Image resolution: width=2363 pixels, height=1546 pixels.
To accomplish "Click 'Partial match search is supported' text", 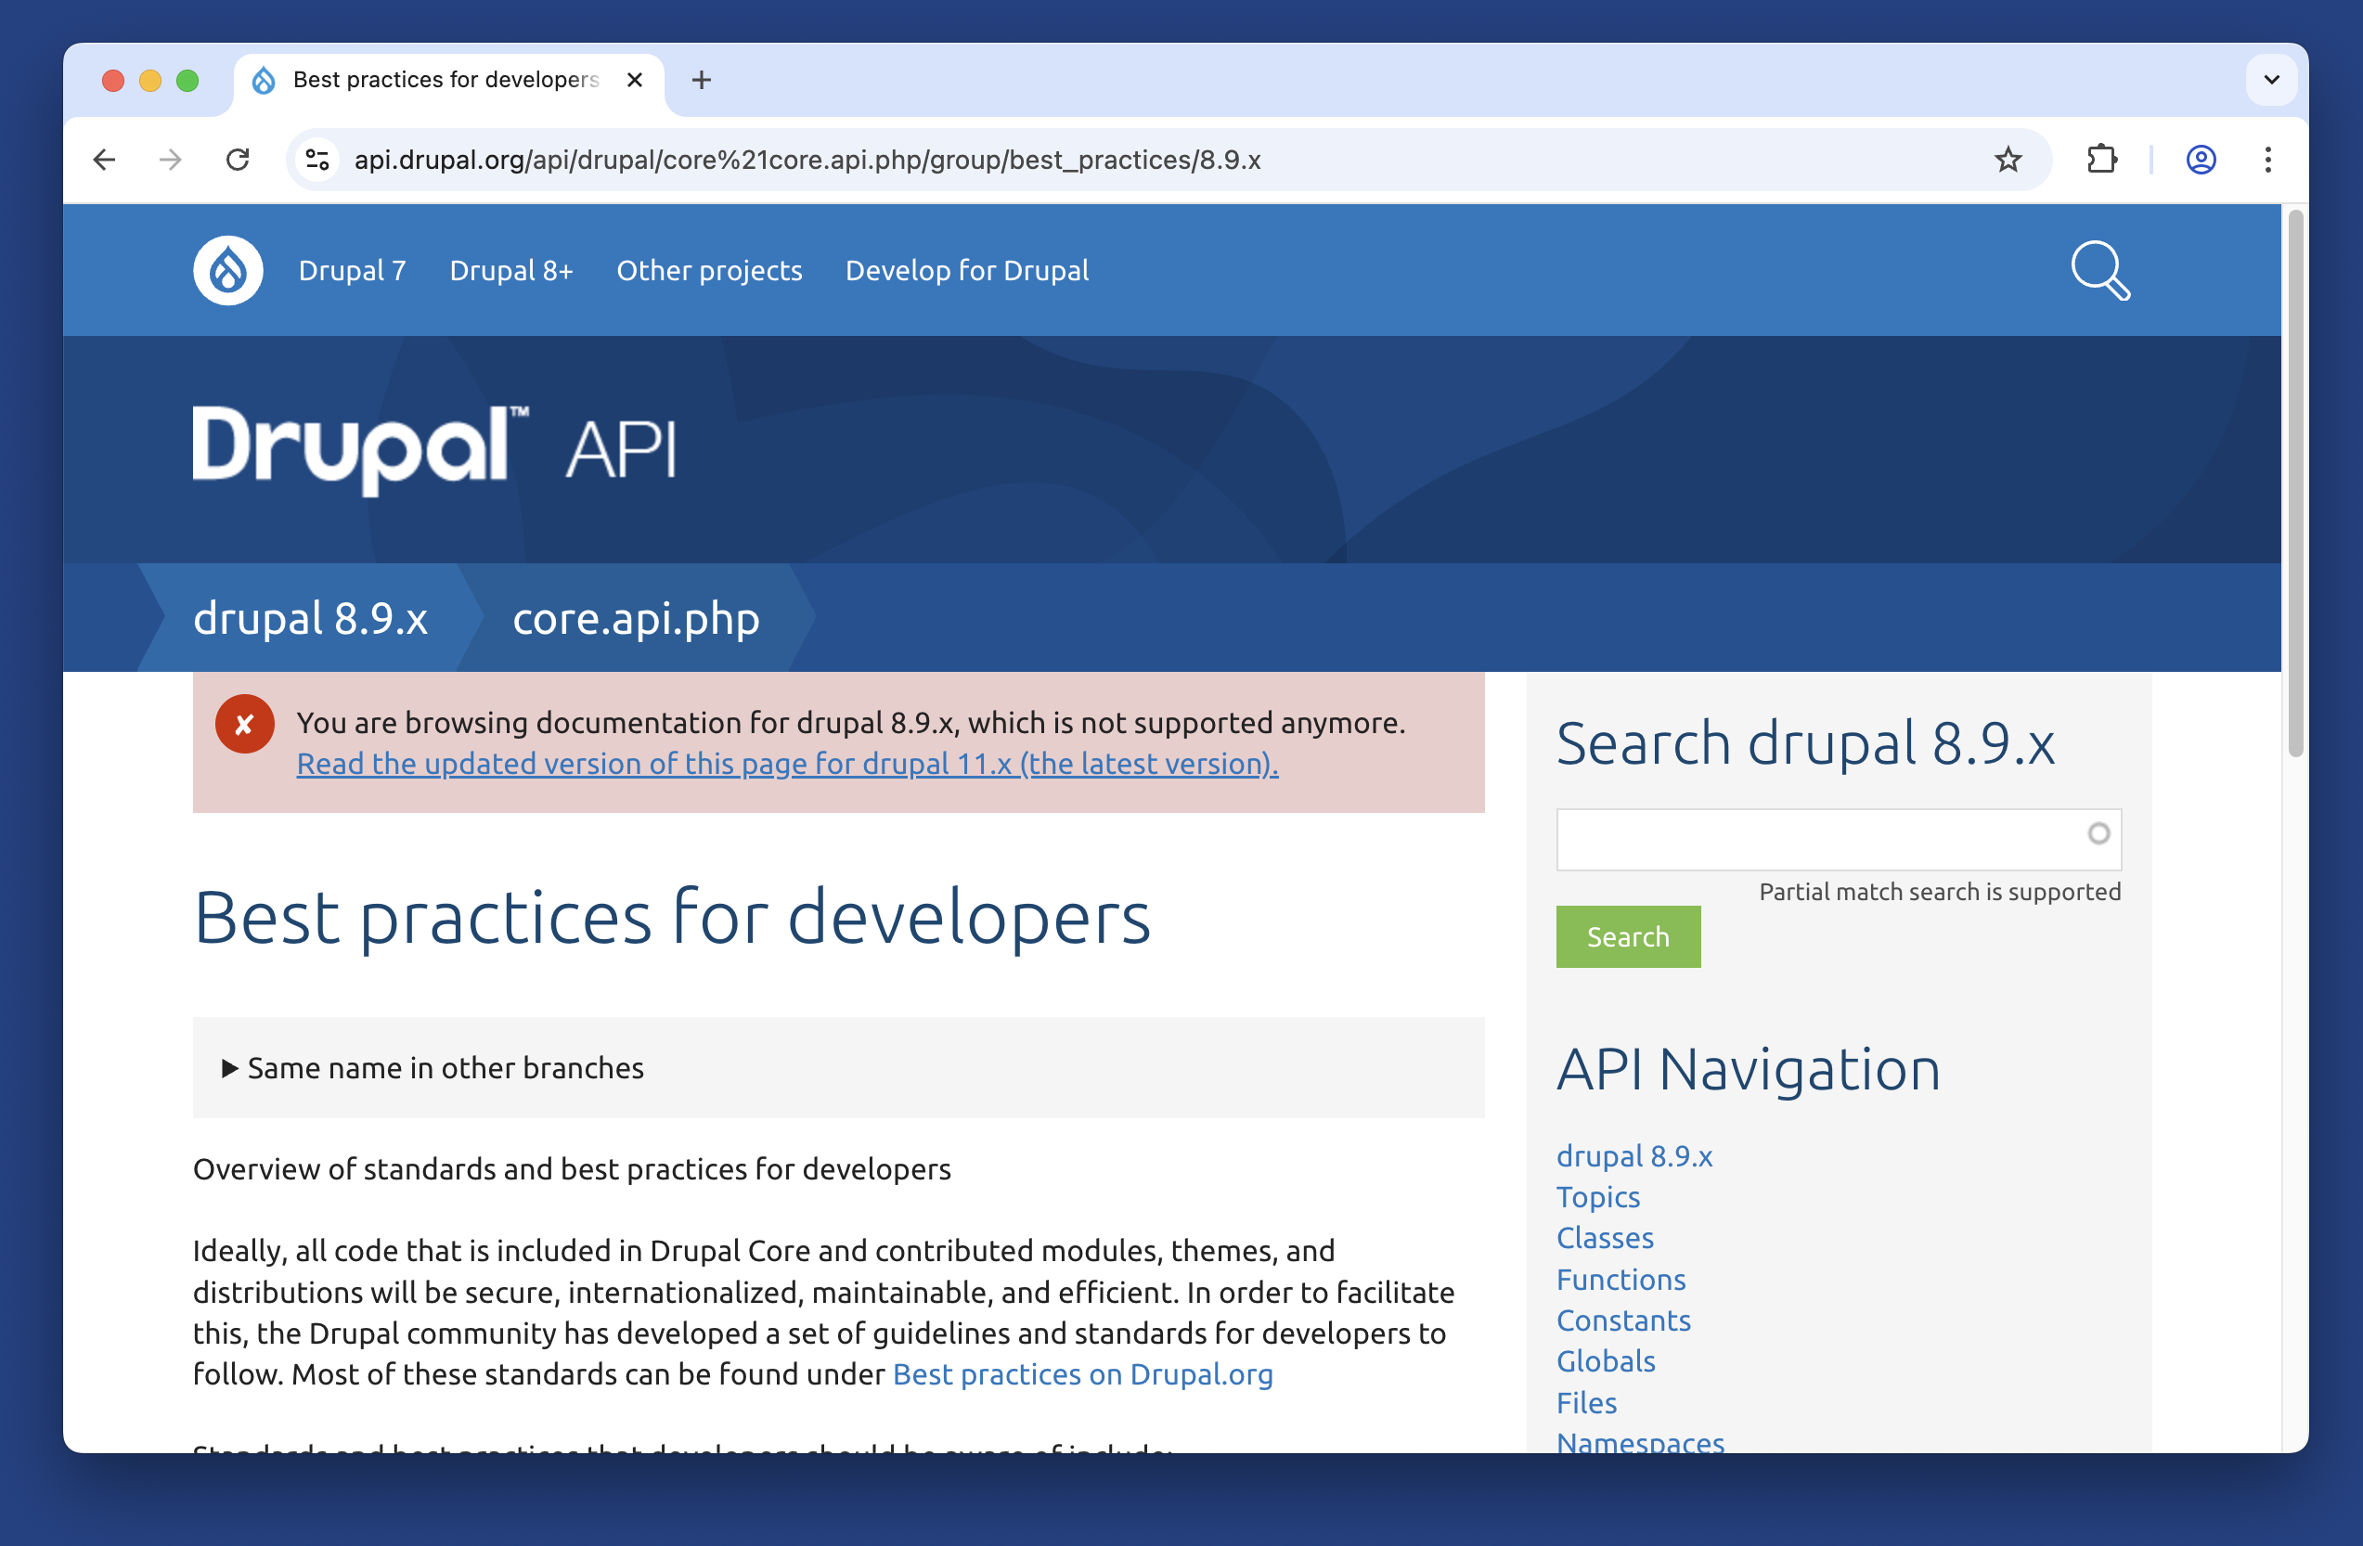I will tap(1939, 892).
